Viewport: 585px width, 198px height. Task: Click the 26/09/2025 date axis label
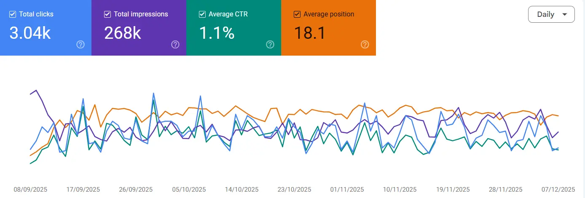point(136,190)
